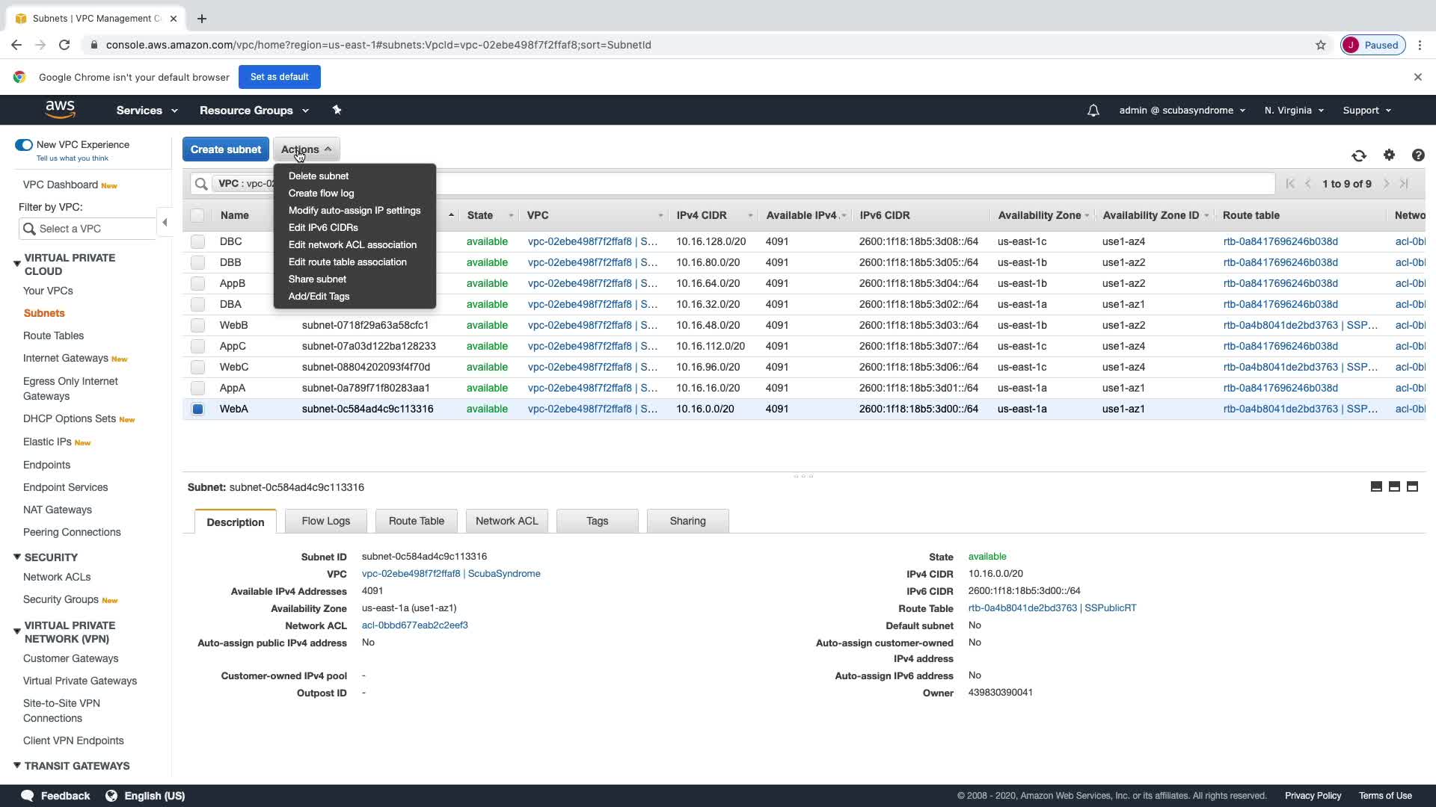The width and height of the screenshot is (1436, 807).
Task: Collapse the left sidebar arrow
Action: point(165,222)
